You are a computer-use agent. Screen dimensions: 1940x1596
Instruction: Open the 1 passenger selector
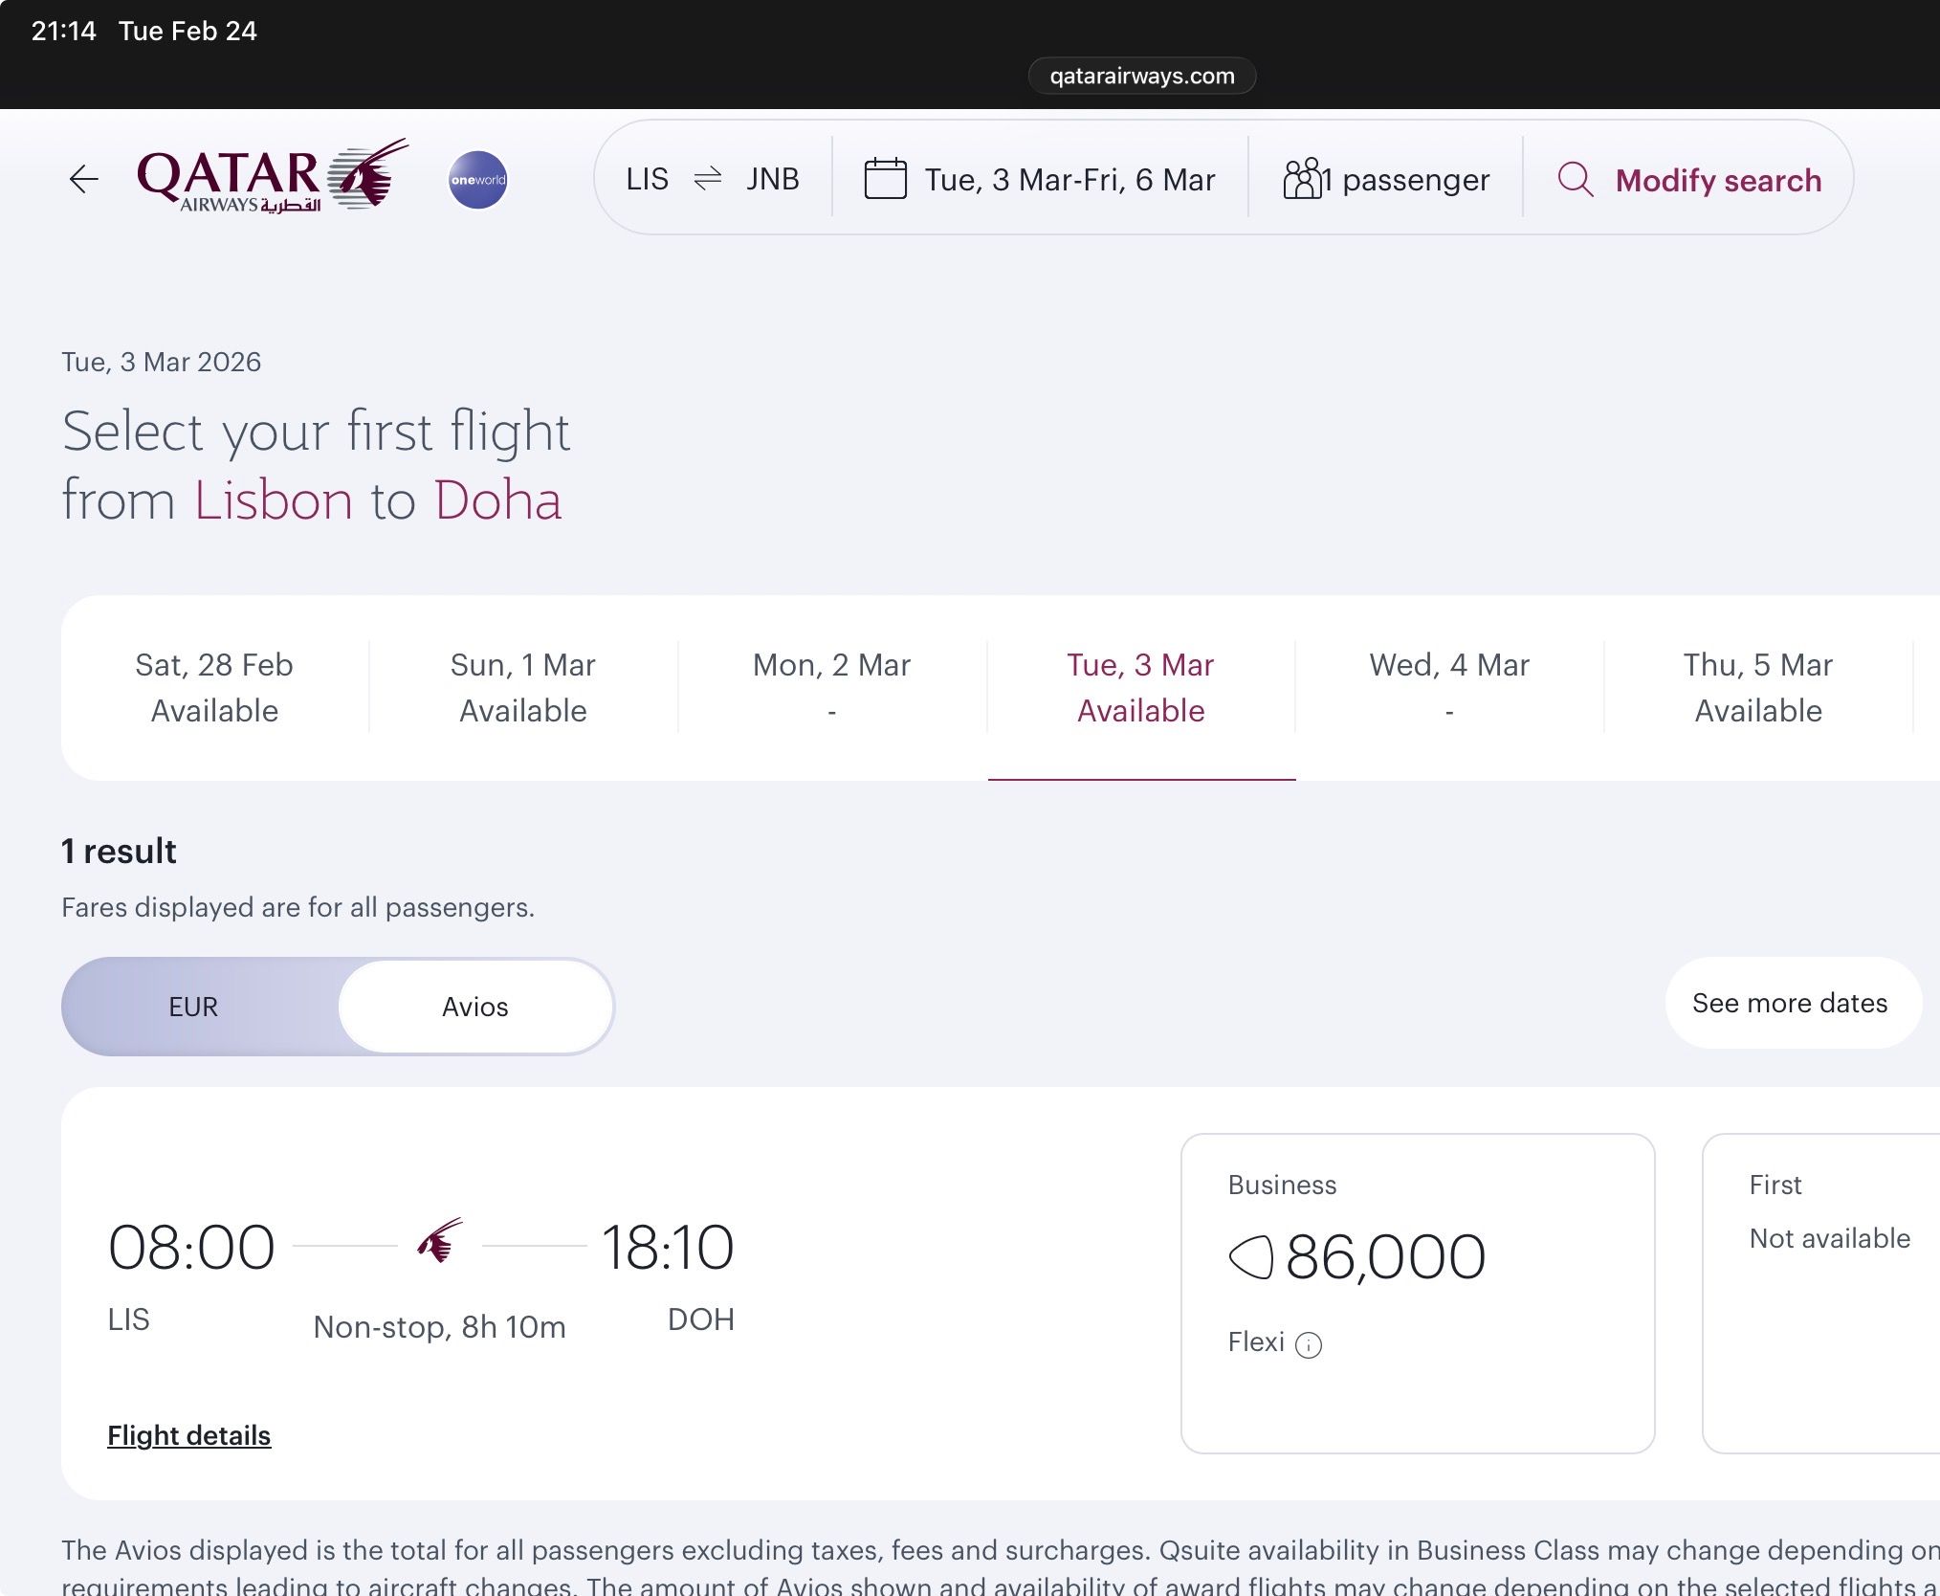click(x=1386, y=179)
